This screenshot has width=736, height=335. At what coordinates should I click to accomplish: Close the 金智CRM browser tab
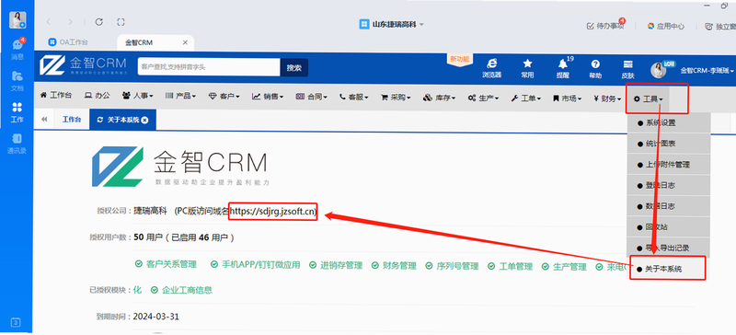click(x=185, y=42)
